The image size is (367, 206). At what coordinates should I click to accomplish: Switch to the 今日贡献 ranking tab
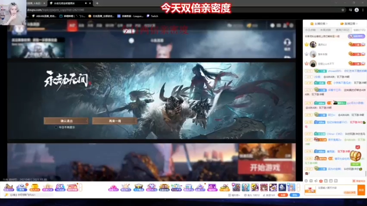[311, 30]
